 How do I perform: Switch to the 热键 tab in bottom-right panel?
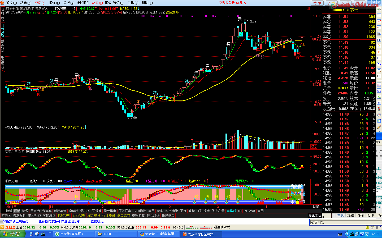350,215
